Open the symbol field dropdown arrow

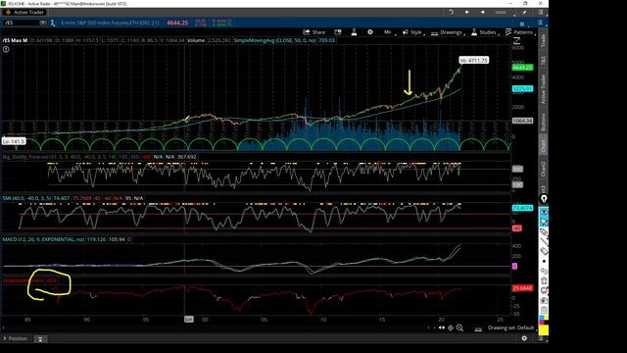coord(43,23)
